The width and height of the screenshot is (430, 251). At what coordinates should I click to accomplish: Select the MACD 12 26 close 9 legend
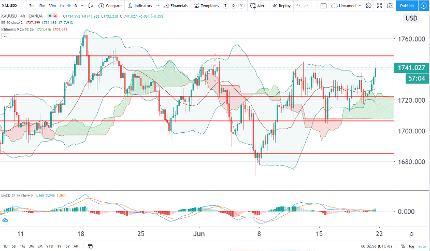pyautogui.click(x=17, y=196)
